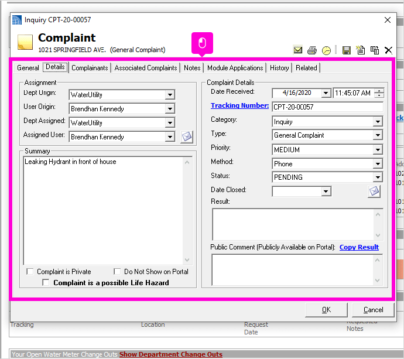
Task: Click the 11:45:07 AM time field
Action: click(x=354, y=93)
